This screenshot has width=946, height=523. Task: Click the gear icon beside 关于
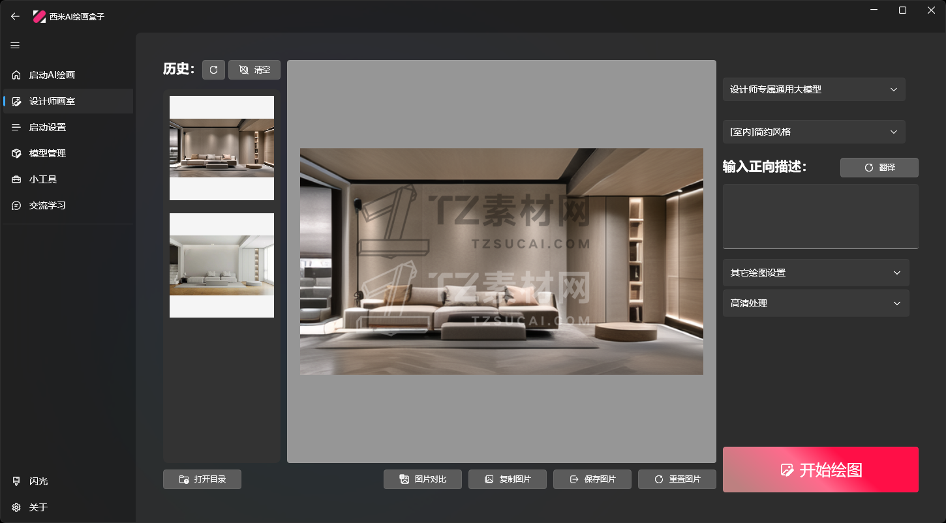tap(16, 507)
